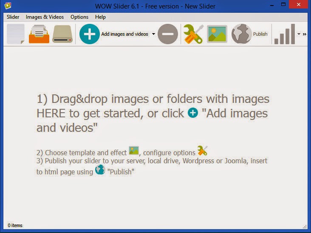311x233 pixels.
Task: Click the '0 items' status bar text
Action: point(15,225)
